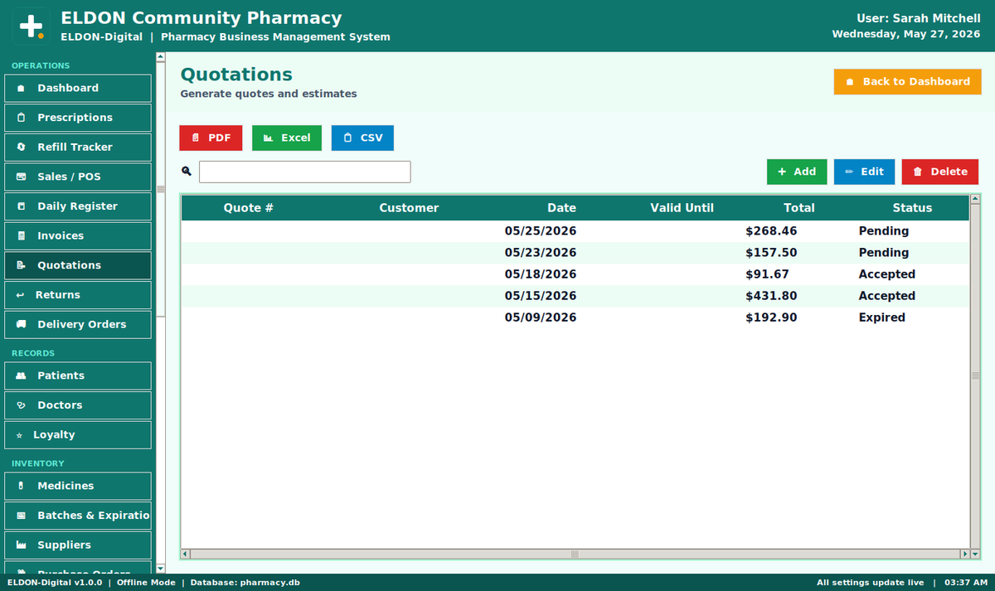This screenshot has width=995, height=591.
Task: Click the Returns arrow icon
Action: (x=20, y=296)
